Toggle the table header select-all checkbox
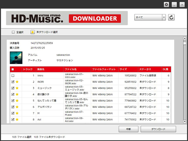The height and width of the screenshot is (141, 188). point(13,69)
